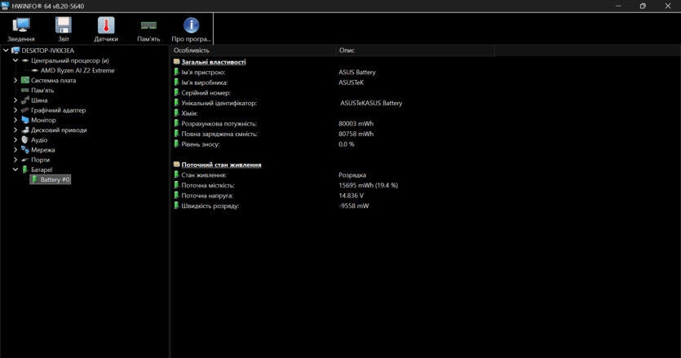681x358 pixels.
Task: Collapse the Батареї tree branch
Action: coord(15,170)
